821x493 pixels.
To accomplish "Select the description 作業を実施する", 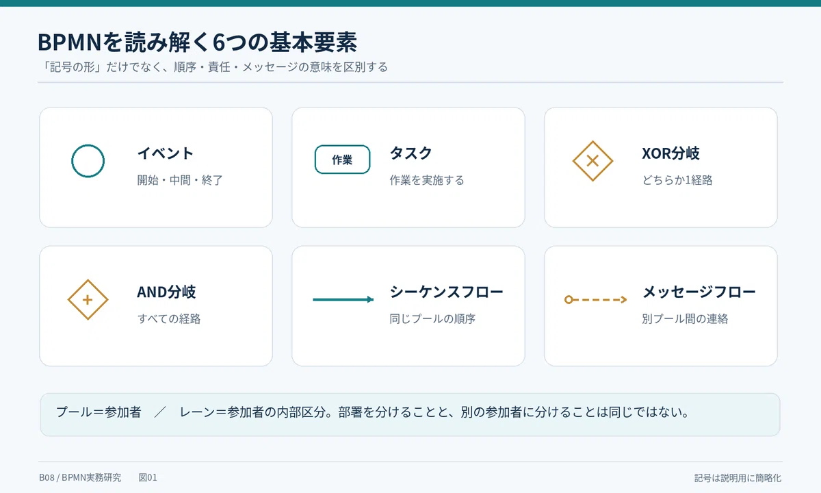I will pyautogui.click(x=427, y=181).
